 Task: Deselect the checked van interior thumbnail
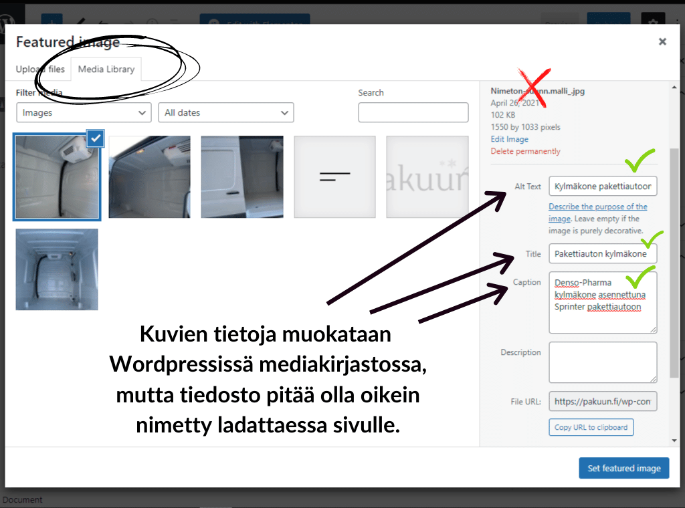click(x=95, y=138)
